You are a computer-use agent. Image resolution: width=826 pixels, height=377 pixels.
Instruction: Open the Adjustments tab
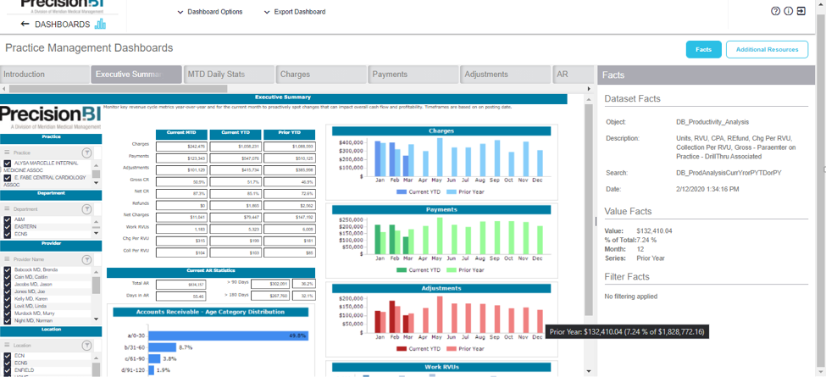pyautogui.click(x=505, y=75)
